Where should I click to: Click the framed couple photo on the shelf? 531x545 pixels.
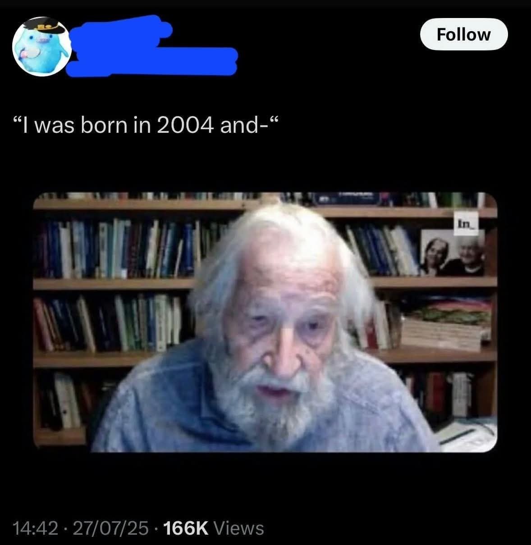tap(453, 253)
